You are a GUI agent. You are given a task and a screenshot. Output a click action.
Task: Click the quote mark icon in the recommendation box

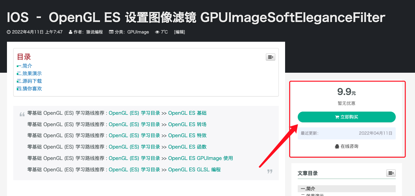point(22,113)
